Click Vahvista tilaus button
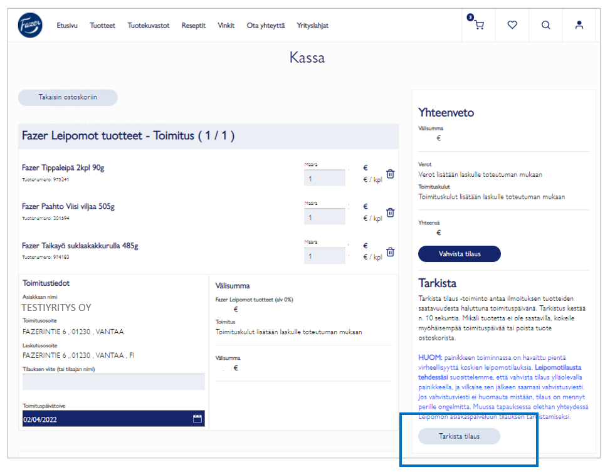 pos(459,254)
